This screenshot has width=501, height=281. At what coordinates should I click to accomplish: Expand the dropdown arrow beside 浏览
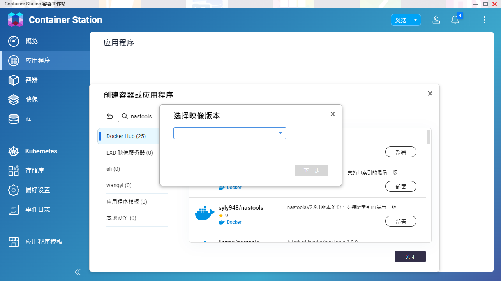pos(416,20)
